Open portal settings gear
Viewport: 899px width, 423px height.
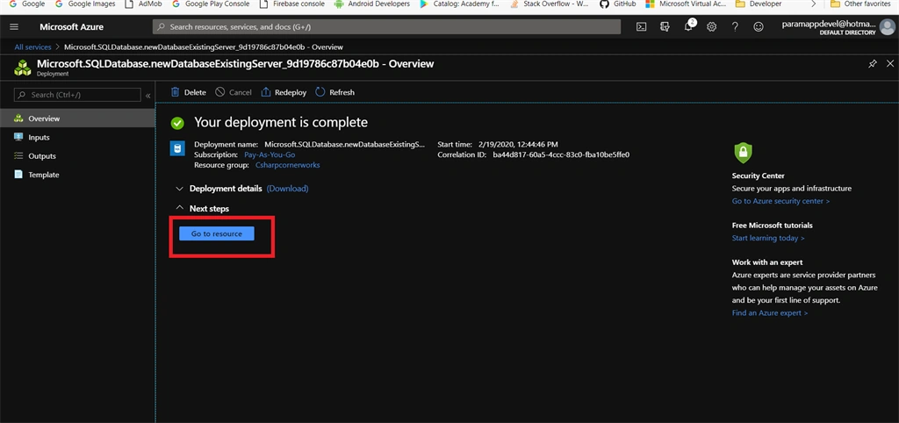(x=711, y=27)
